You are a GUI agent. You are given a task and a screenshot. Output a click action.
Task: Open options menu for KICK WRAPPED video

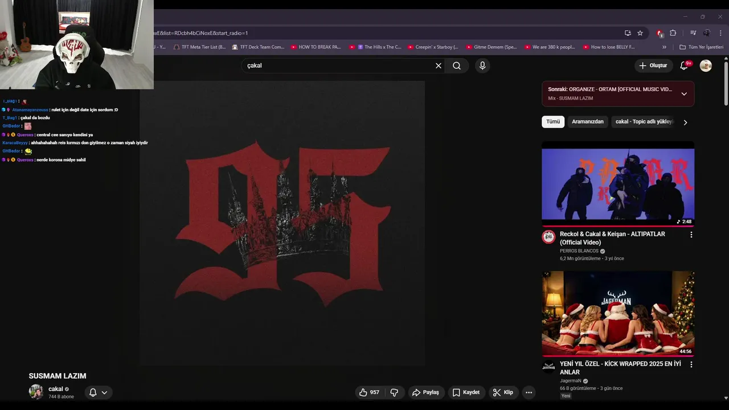tap(691, 364)
